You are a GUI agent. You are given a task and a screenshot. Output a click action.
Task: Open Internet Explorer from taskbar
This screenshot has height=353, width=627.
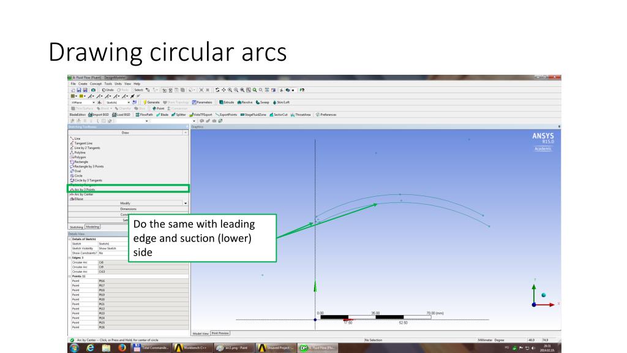91,348
